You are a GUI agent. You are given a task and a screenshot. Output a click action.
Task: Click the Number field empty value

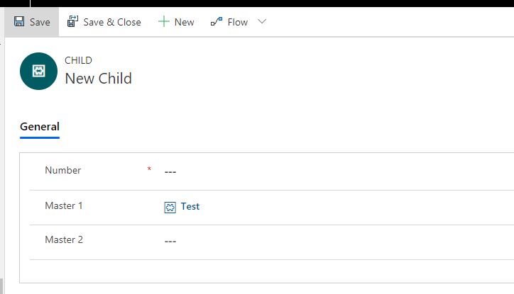tap(170, 172)
